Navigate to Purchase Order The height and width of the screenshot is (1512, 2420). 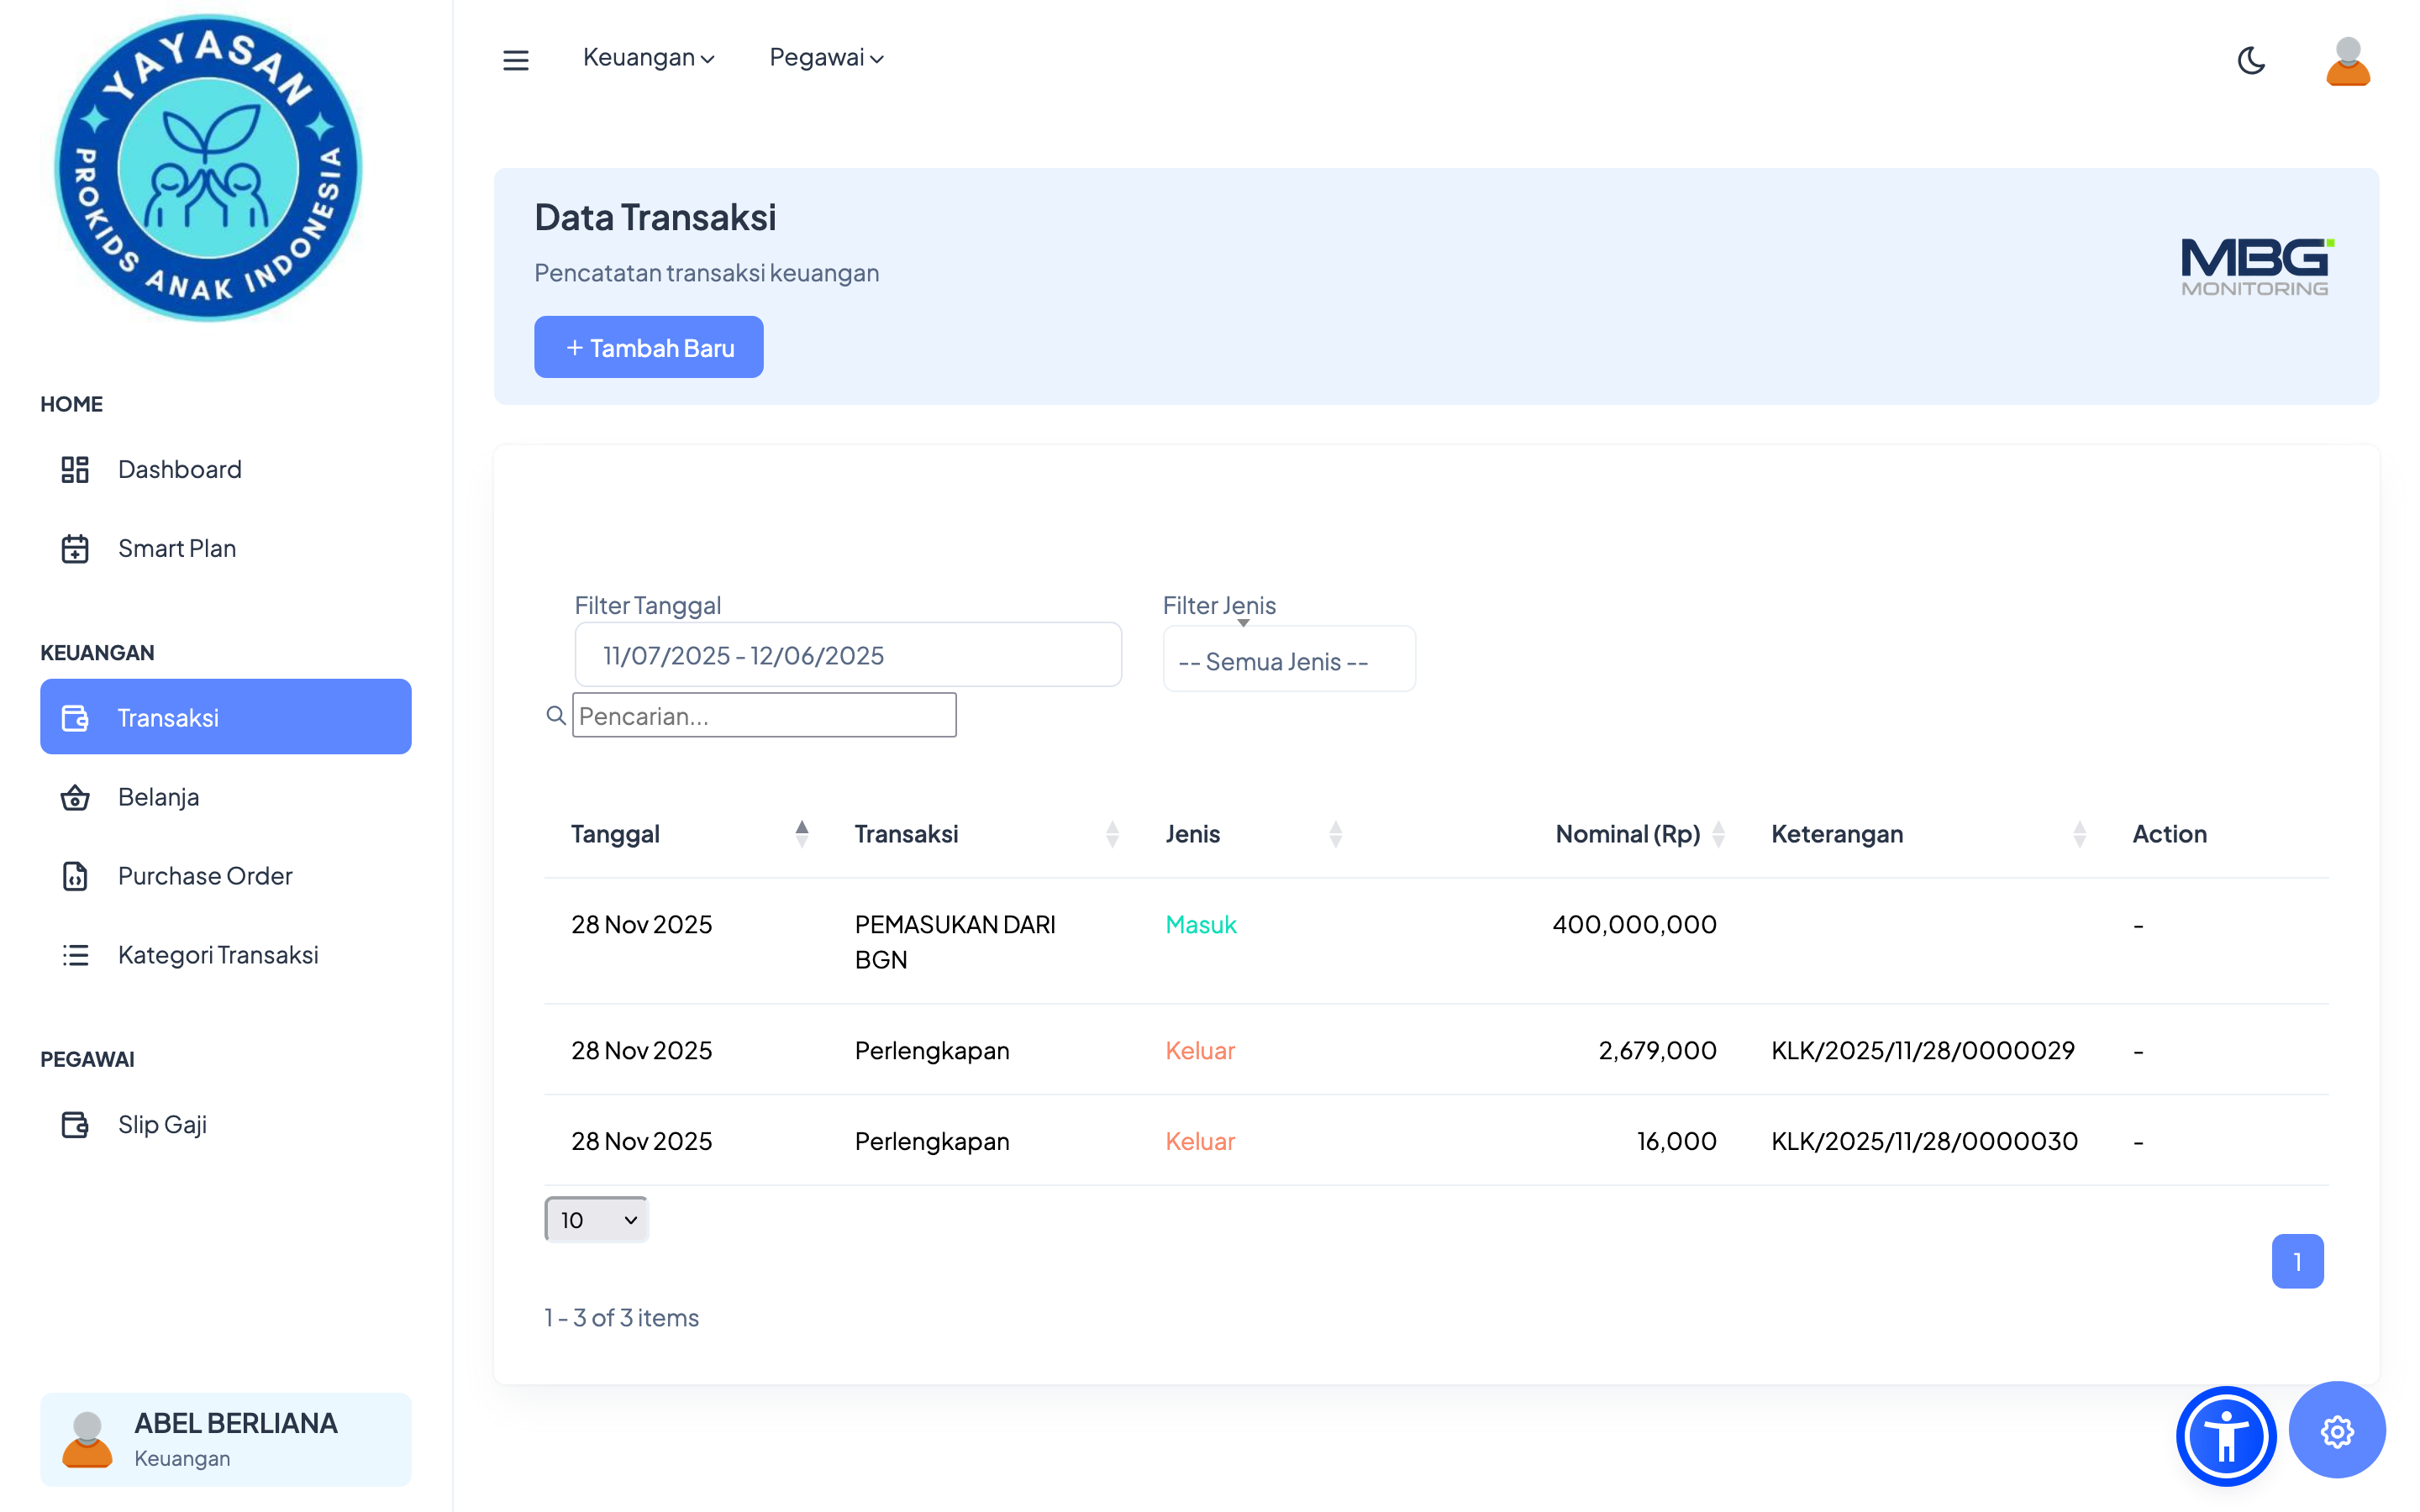click(205, 876)
